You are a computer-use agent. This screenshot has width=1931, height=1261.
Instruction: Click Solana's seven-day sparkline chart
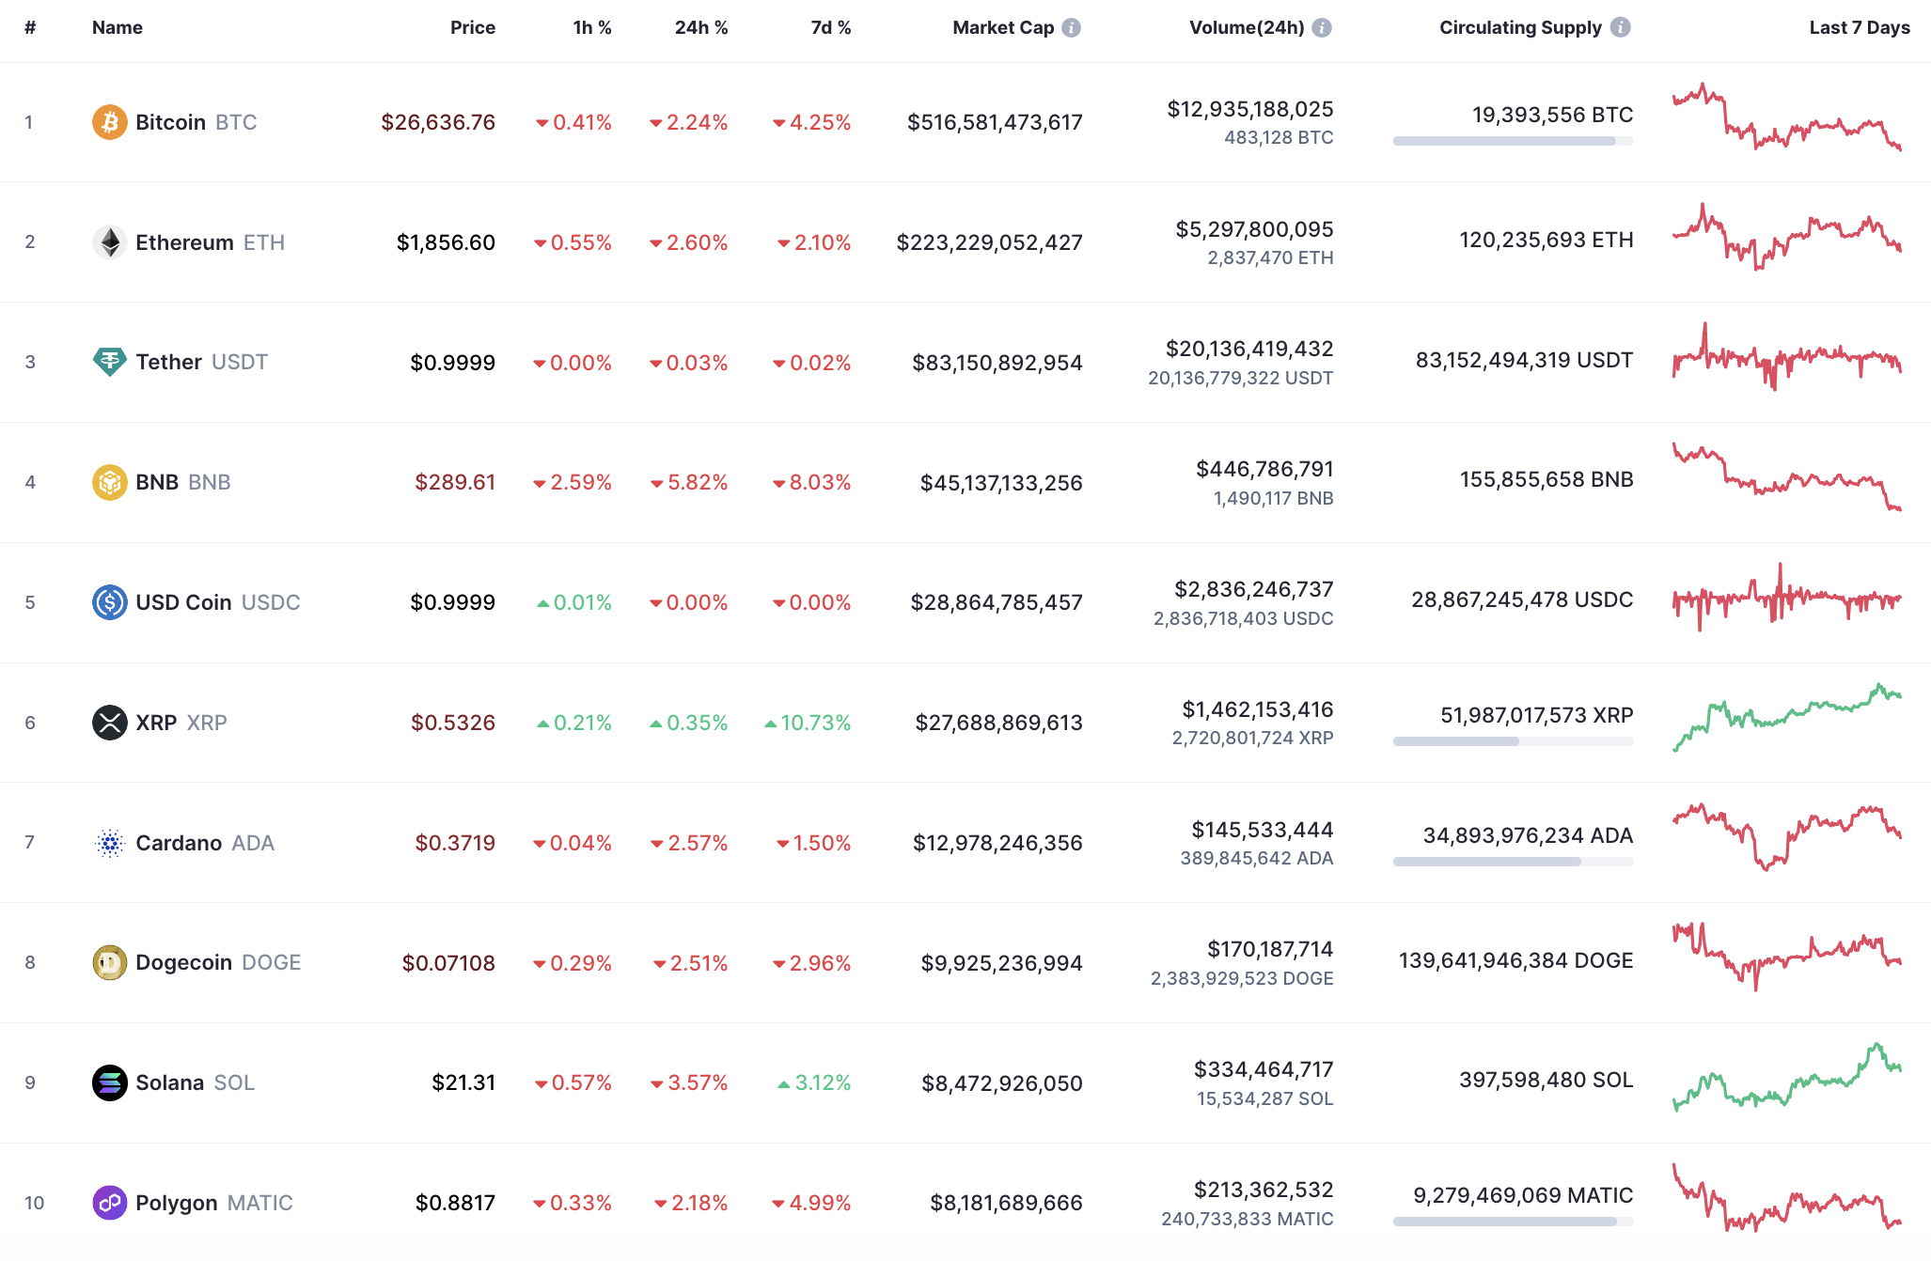[x=1786, y=1082]
